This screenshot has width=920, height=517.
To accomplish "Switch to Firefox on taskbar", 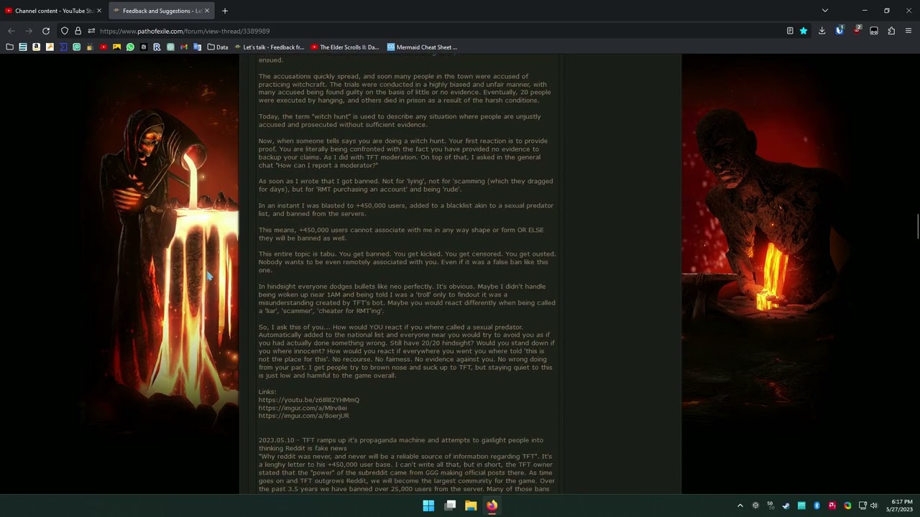I will coord(492,506).
